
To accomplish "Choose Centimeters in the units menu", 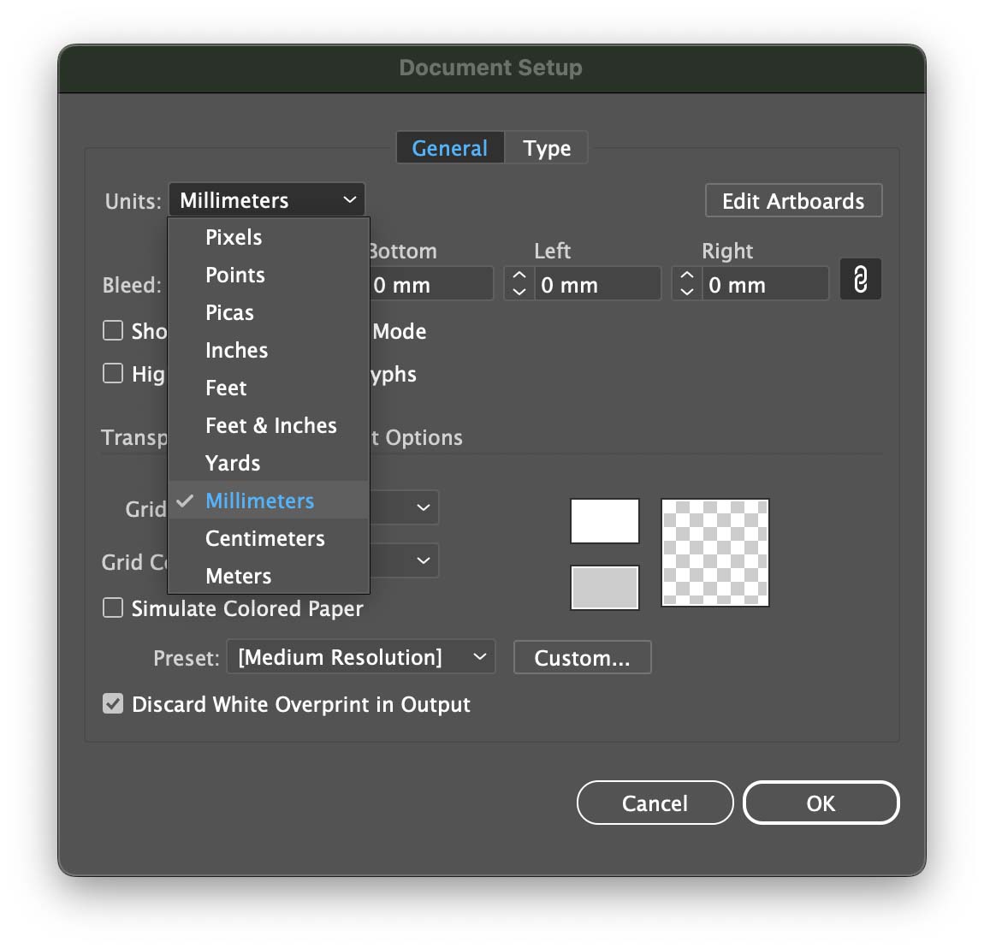I will [x=265, y=538].
